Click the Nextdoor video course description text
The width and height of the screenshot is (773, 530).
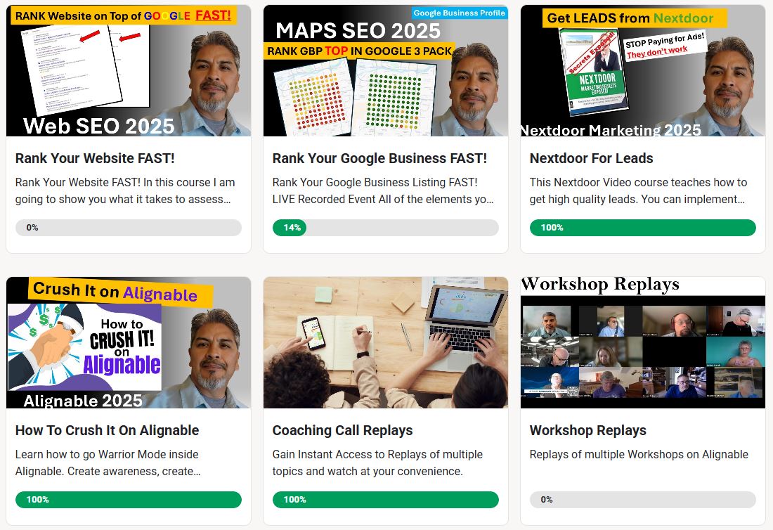tap(638, 190)
